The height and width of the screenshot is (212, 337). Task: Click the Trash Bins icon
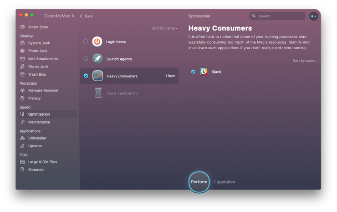[22, 74]
